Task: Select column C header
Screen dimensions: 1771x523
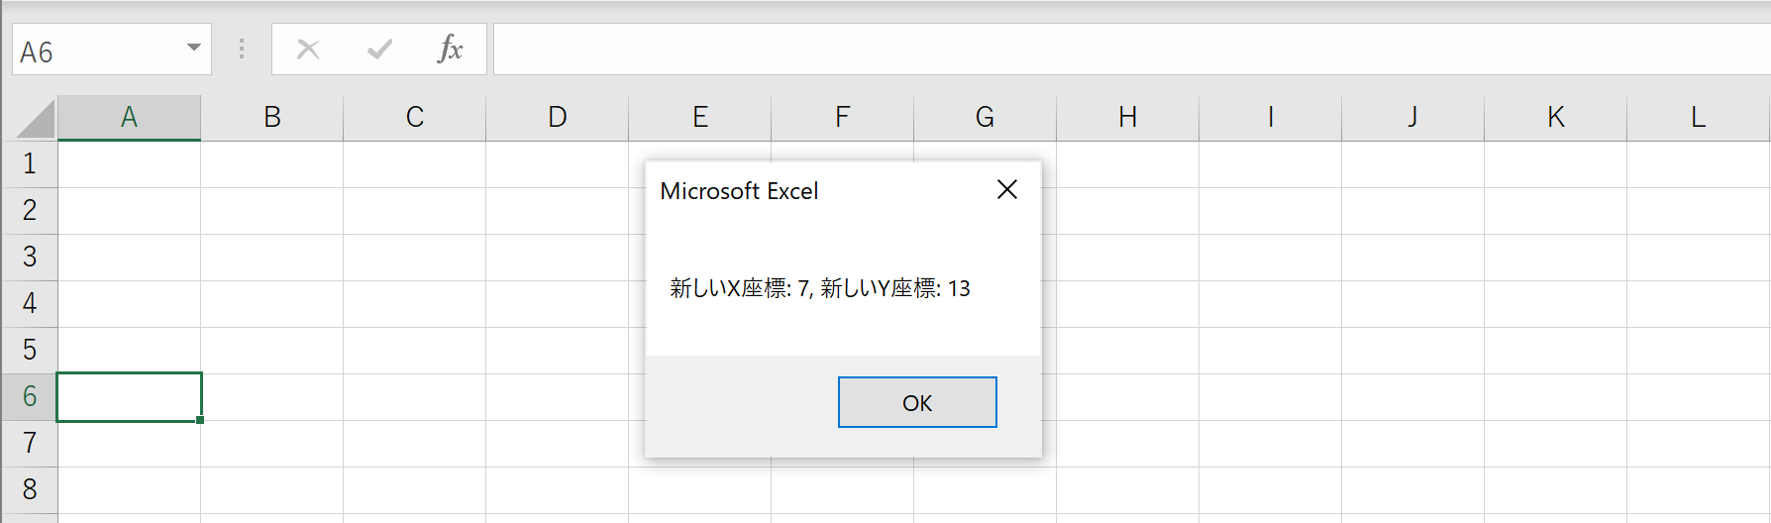Action: 414,118
